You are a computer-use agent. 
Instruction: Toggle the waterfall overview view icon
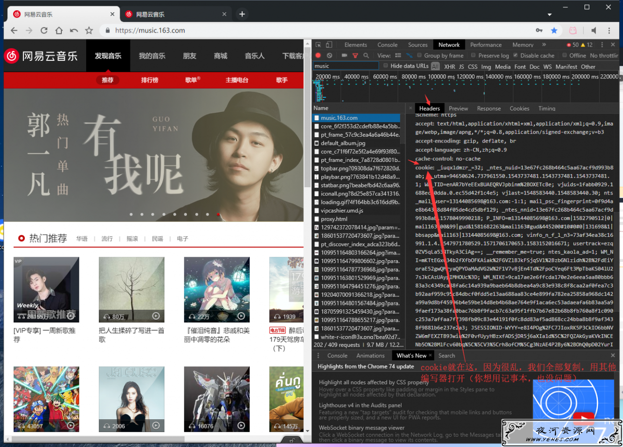[x=409, y=55]
